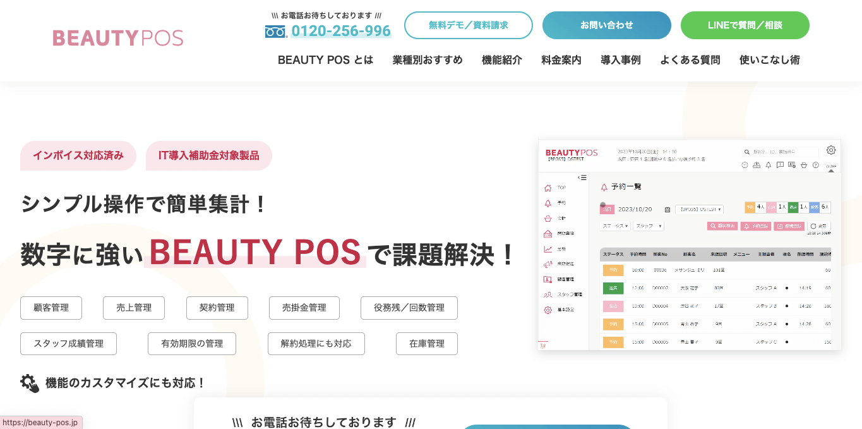Viewport: 862px width, 429px height.
Task: Go to 機能紹介 in navigation
Action: click(502, 60)
